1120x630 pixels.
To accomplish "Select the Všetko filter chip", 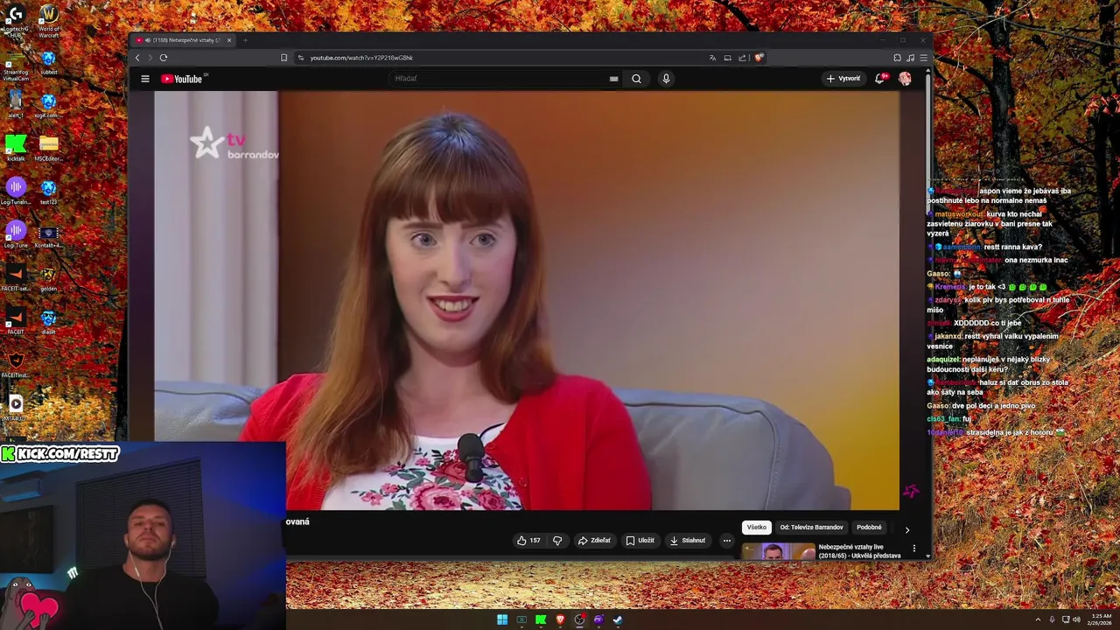I will [757, 528].
